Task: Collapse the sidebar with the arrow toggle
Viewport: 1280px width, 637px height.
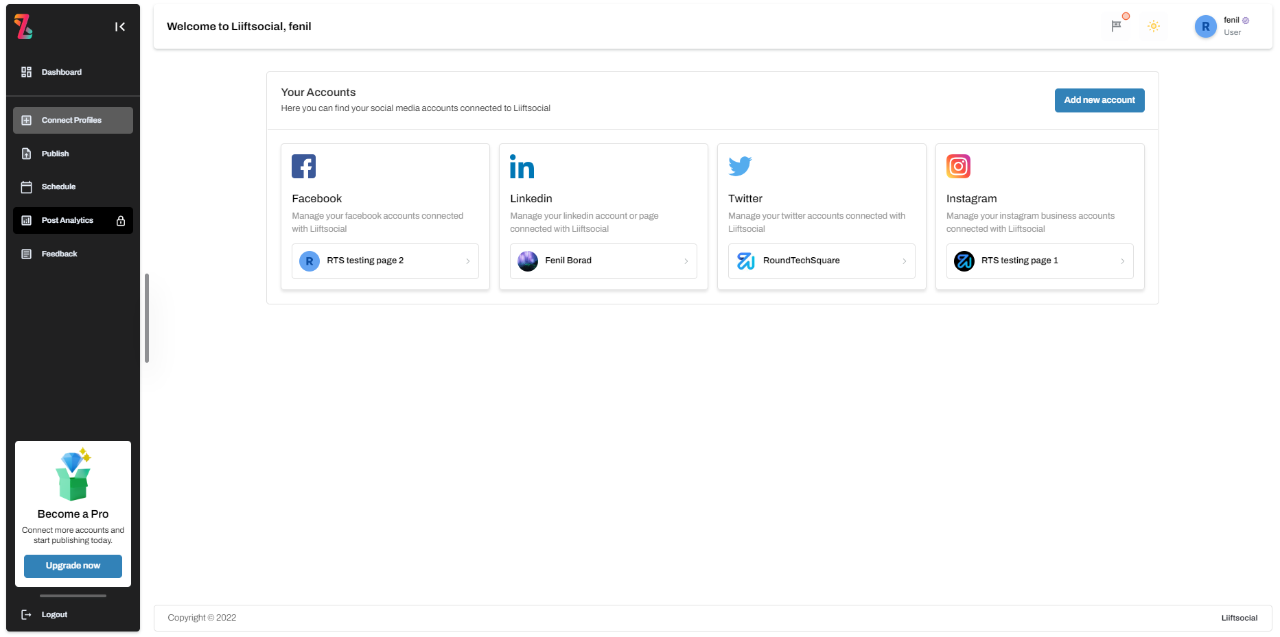Action: point(120,26)
